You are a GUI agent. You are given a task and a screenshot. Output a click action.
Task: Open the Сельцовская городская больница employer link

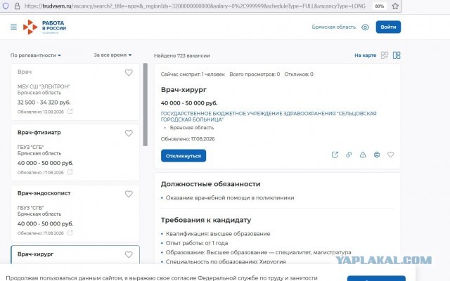click(x=269, y=117)
